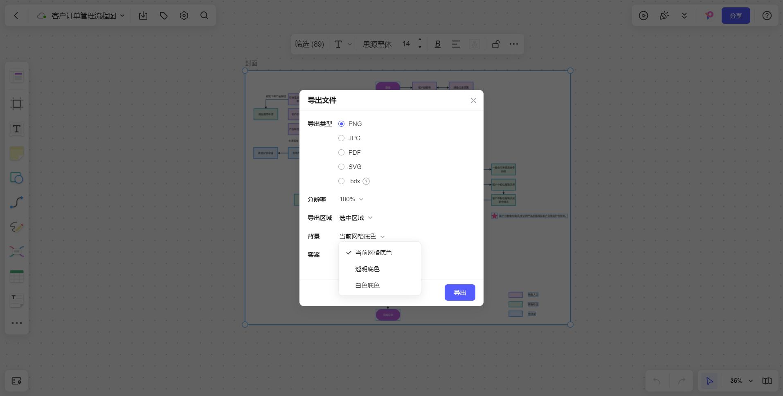Choose 白色底色 as export background

click(x=367, y=285)
